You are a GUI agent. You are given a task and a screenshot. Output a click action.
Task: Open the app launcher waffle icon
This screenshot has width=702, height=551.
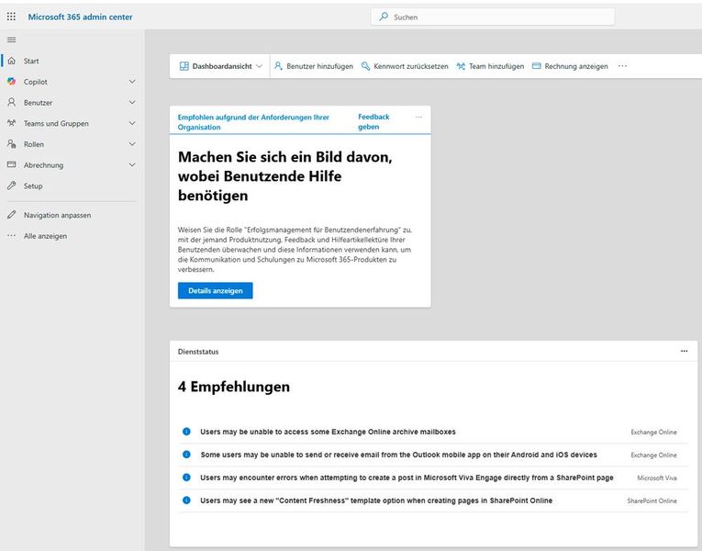point(11,17)
